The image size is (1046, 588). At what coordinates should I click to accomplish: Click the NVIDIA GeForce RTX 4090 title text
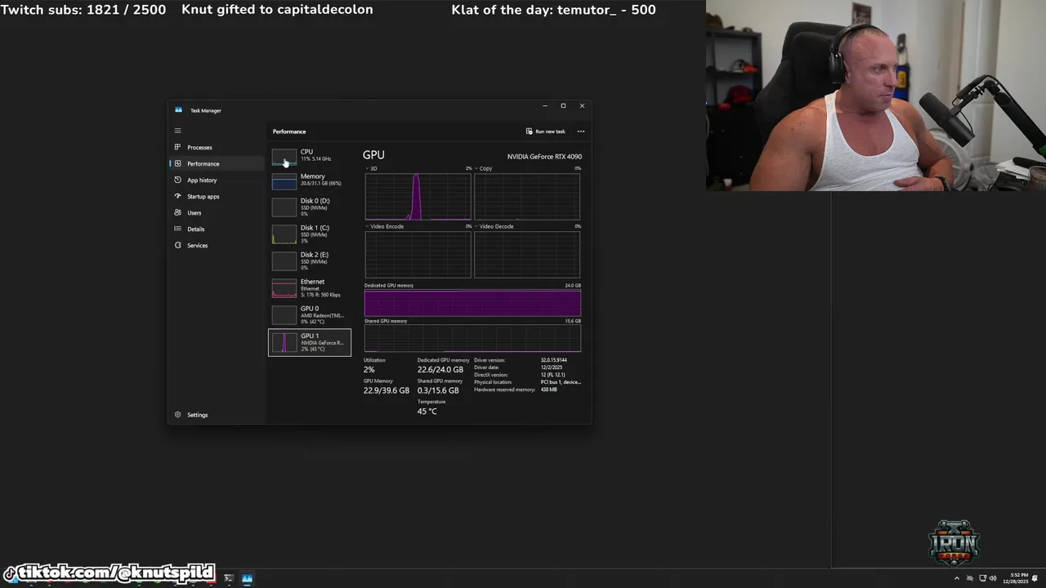tap(544, 157)
